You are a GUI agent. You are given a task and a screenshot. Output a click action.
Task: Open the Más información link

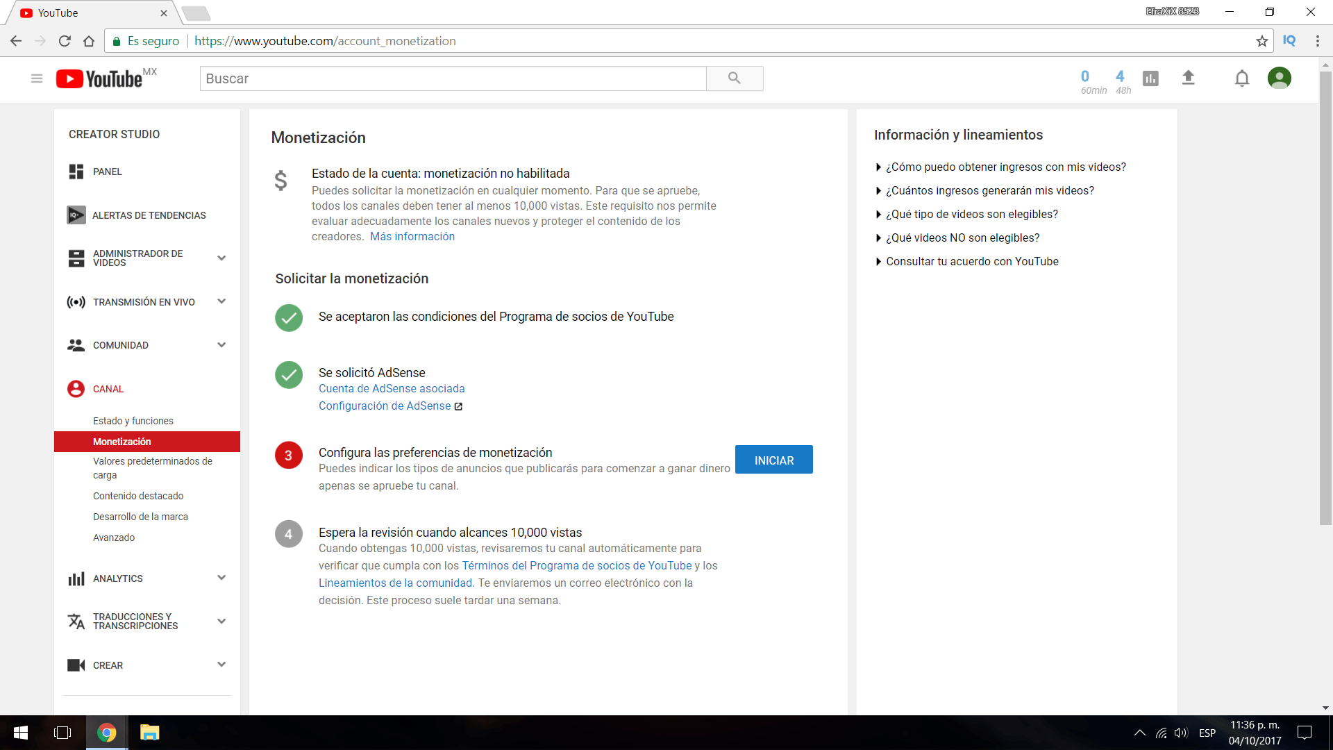pos(412,237)
